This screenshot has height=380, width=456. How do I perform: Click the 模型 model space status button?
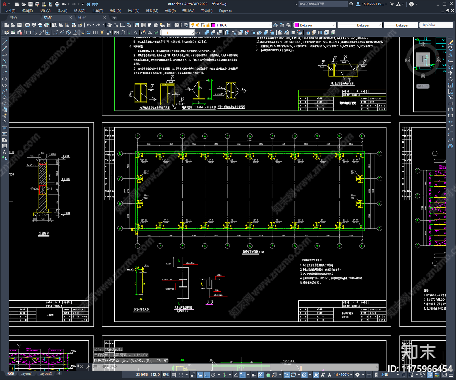click(x=166, y=375)
